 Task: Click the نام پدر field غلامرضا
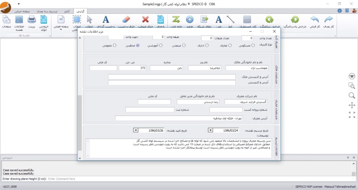coord(205,68)
